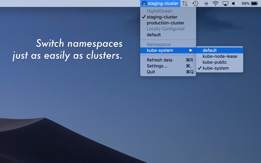This screenshot has height=163, width=261.
Task: Choose default namespace in submenu
Action: (x=220, y=51)
